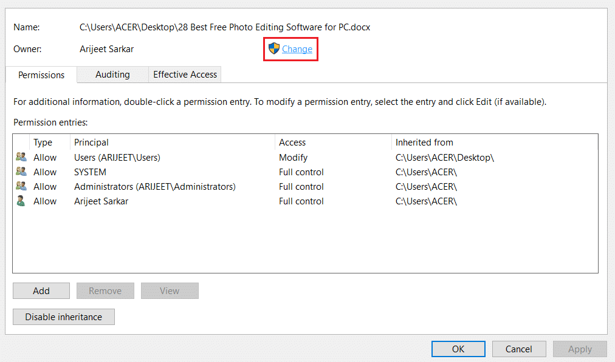The height and width of the screenshot is (362, 615).
Task: Click the group icon for Administrators entry
Action: click(21, 186)
